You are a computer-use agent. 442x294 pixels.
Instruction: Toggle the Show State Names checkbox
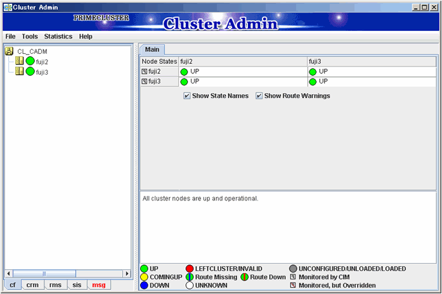tap(187, 96)
